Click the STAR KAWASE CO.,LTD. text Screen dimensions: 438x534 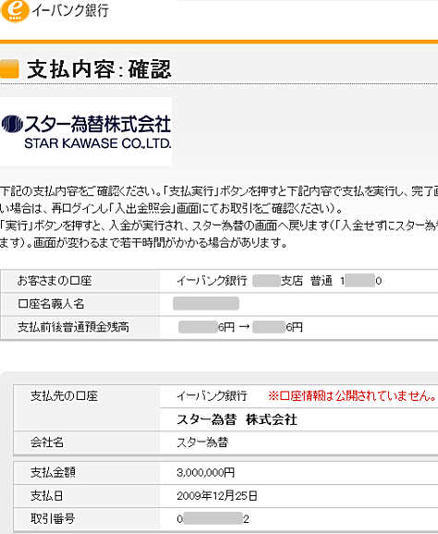(x=98, y=143)
